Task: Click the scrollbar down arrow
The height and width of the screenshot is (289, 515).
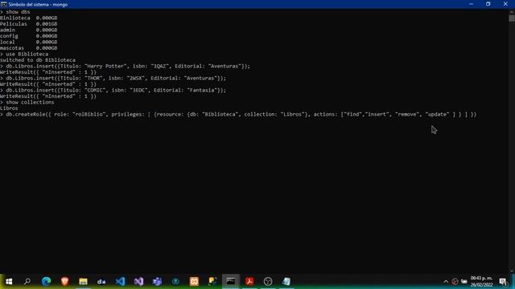Action: point(512,271)
